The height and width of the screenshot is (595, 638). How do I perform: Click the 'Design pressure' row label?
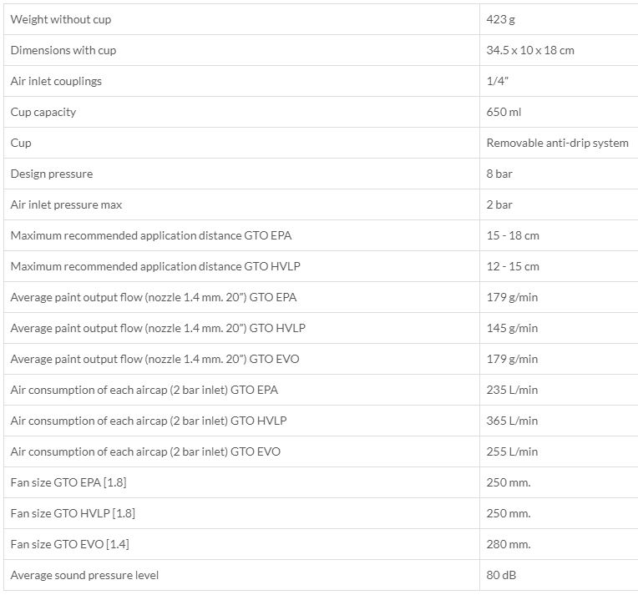pyautogui.click(x=52, y=174)
